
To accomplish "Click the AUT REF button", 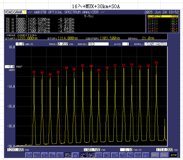I will [x=122, y=155].
